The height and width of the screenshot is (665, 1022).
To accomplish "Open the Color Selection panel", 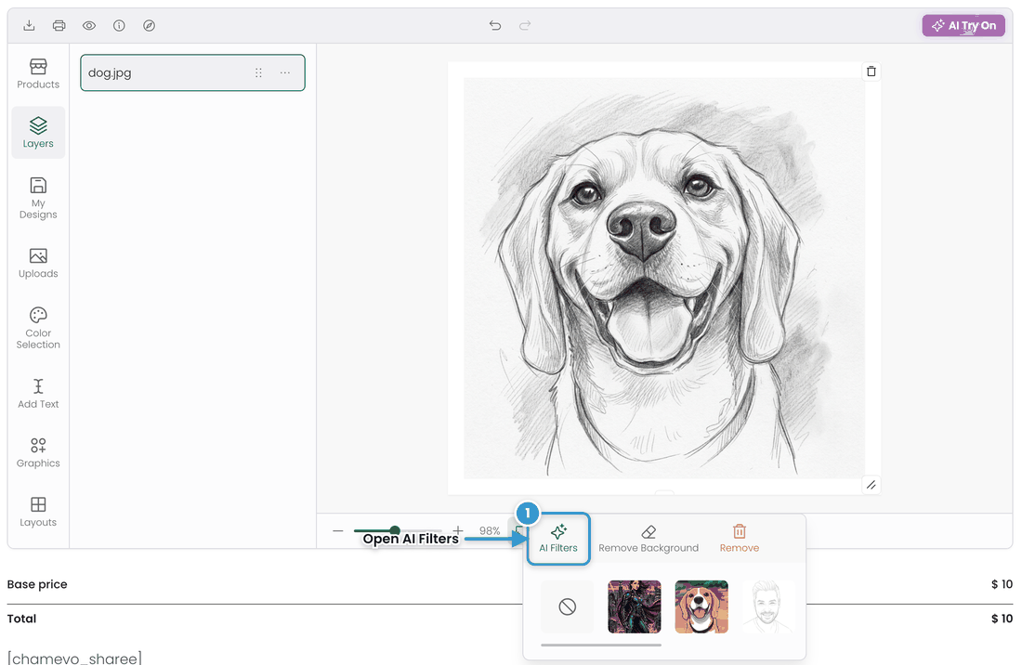I will pos(38,328).
